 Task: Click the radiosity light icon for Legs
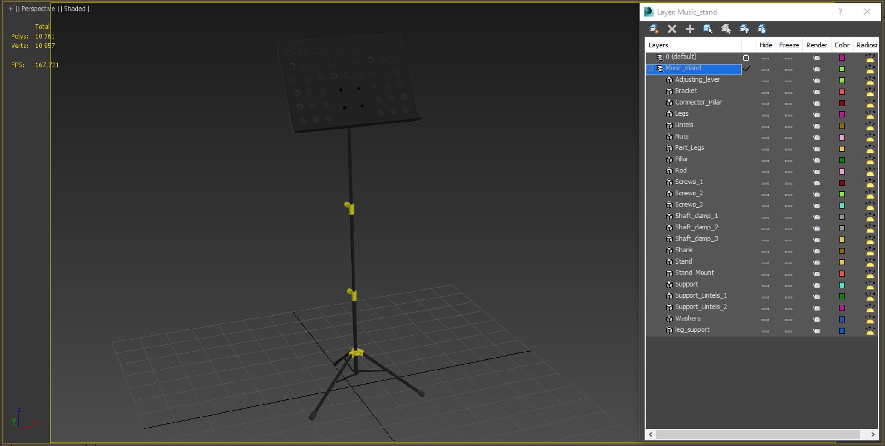(870, 114)
